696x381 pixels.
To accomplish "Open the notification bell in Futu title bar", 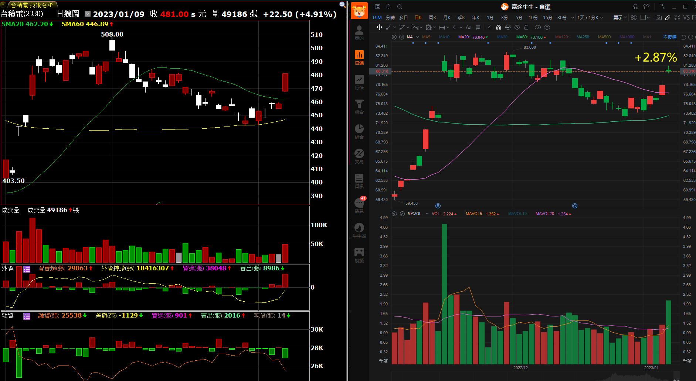I will tap(388, 7).
